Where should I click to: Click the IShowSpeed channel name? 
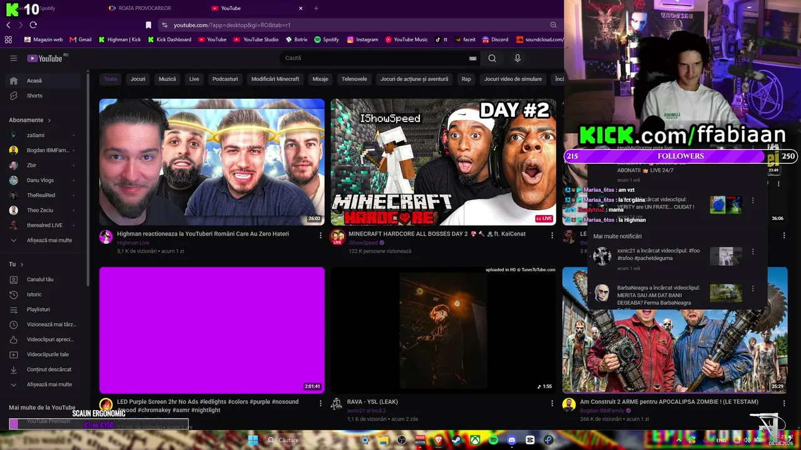pyautogui.click(x=363, y=242)
